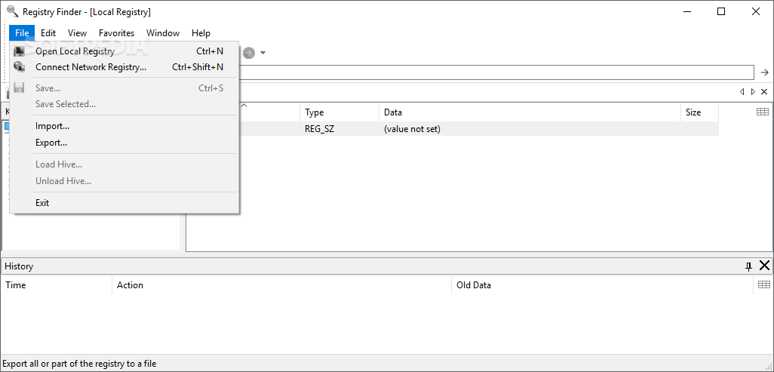This screenshot has height=372, width=774.
Task: Click the Connect Network Registry globe icon
Action: pos(20,66)
